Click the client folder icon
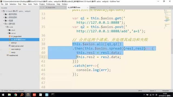173x97 pixels. coord(10,30)
